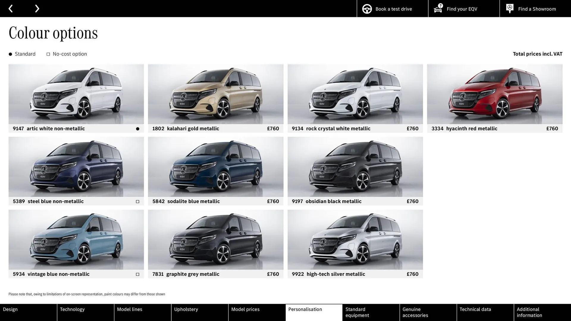The image size is (571, 321).
Task: Navigate back with the left chevron arrow
Action: pyautogui.click(x=11, y=8)
